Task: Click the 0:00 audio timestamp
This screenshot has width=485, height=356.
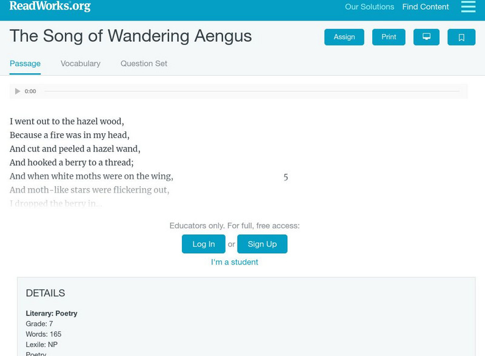Action: (28, 91)
